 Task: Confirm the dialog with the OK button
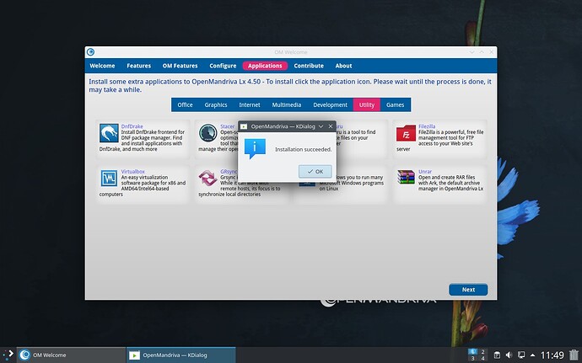[315, 171]
